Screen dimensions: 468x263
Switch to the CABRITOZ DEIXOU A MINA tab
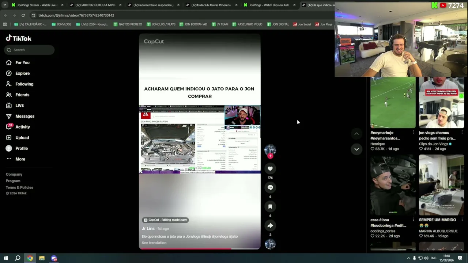click(95, 5)
